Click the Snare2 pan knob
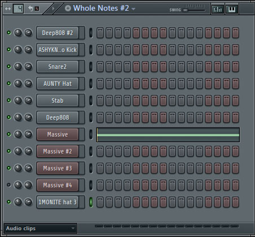The image size is (255, 237). coord(18,67)
